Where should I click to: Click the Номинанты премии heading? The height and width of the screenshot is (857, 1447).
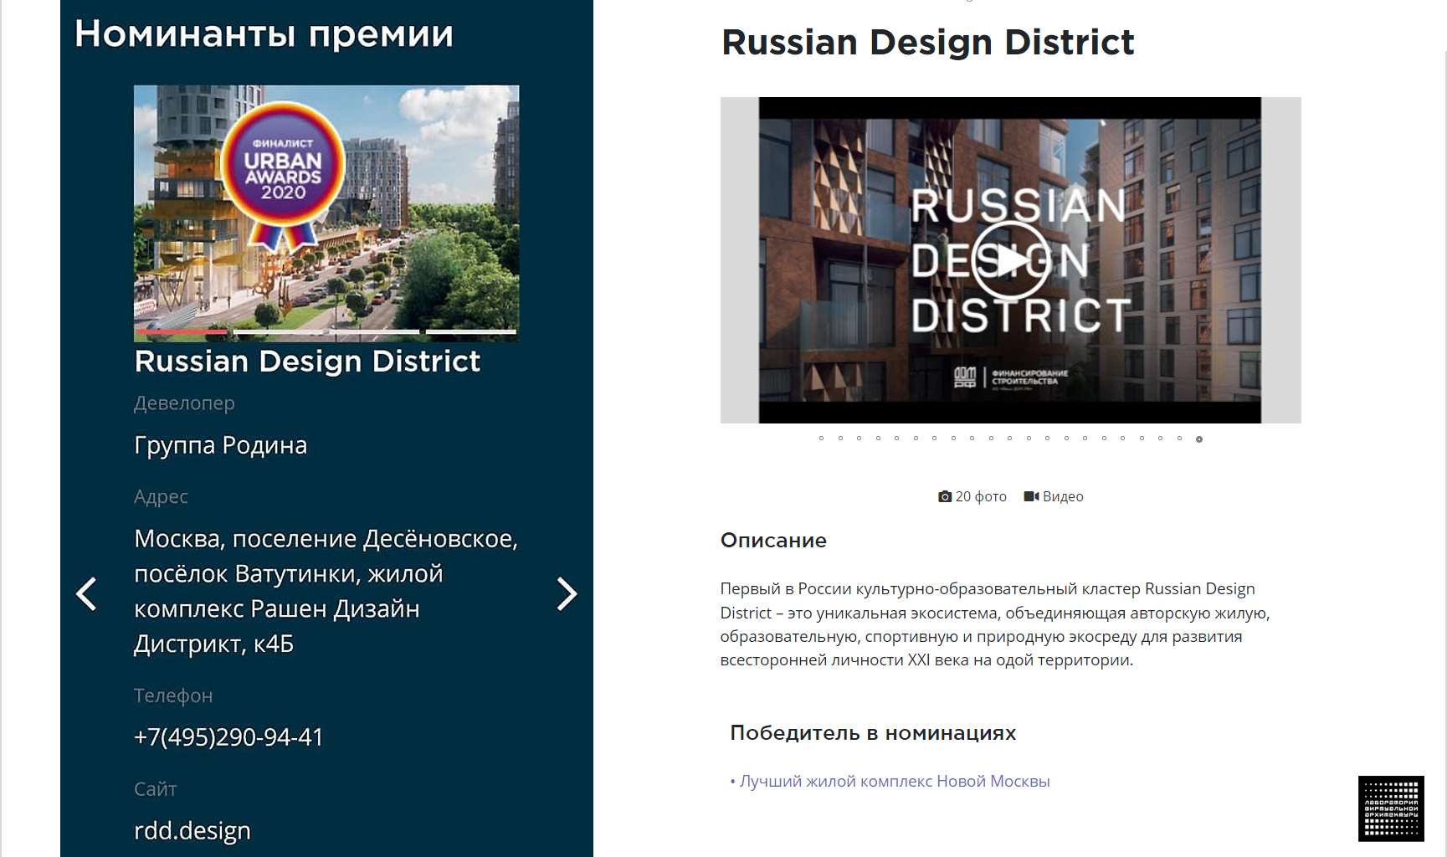264,34
